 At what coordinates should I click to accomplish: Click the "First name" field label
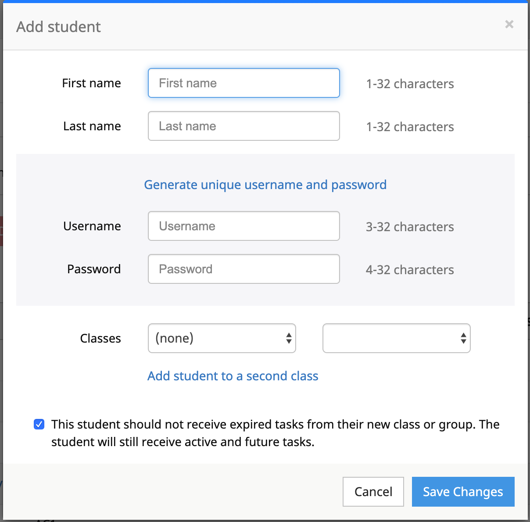91,83
